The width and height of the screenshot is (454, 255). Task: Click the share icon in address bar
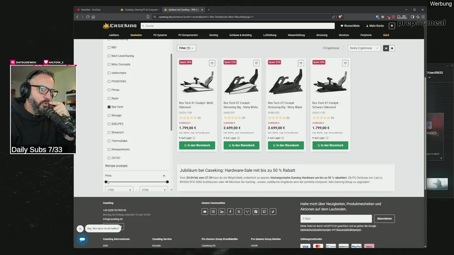[x=333, y=17]
